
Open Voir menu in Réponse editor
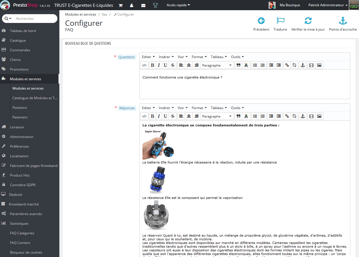[182, 108]
